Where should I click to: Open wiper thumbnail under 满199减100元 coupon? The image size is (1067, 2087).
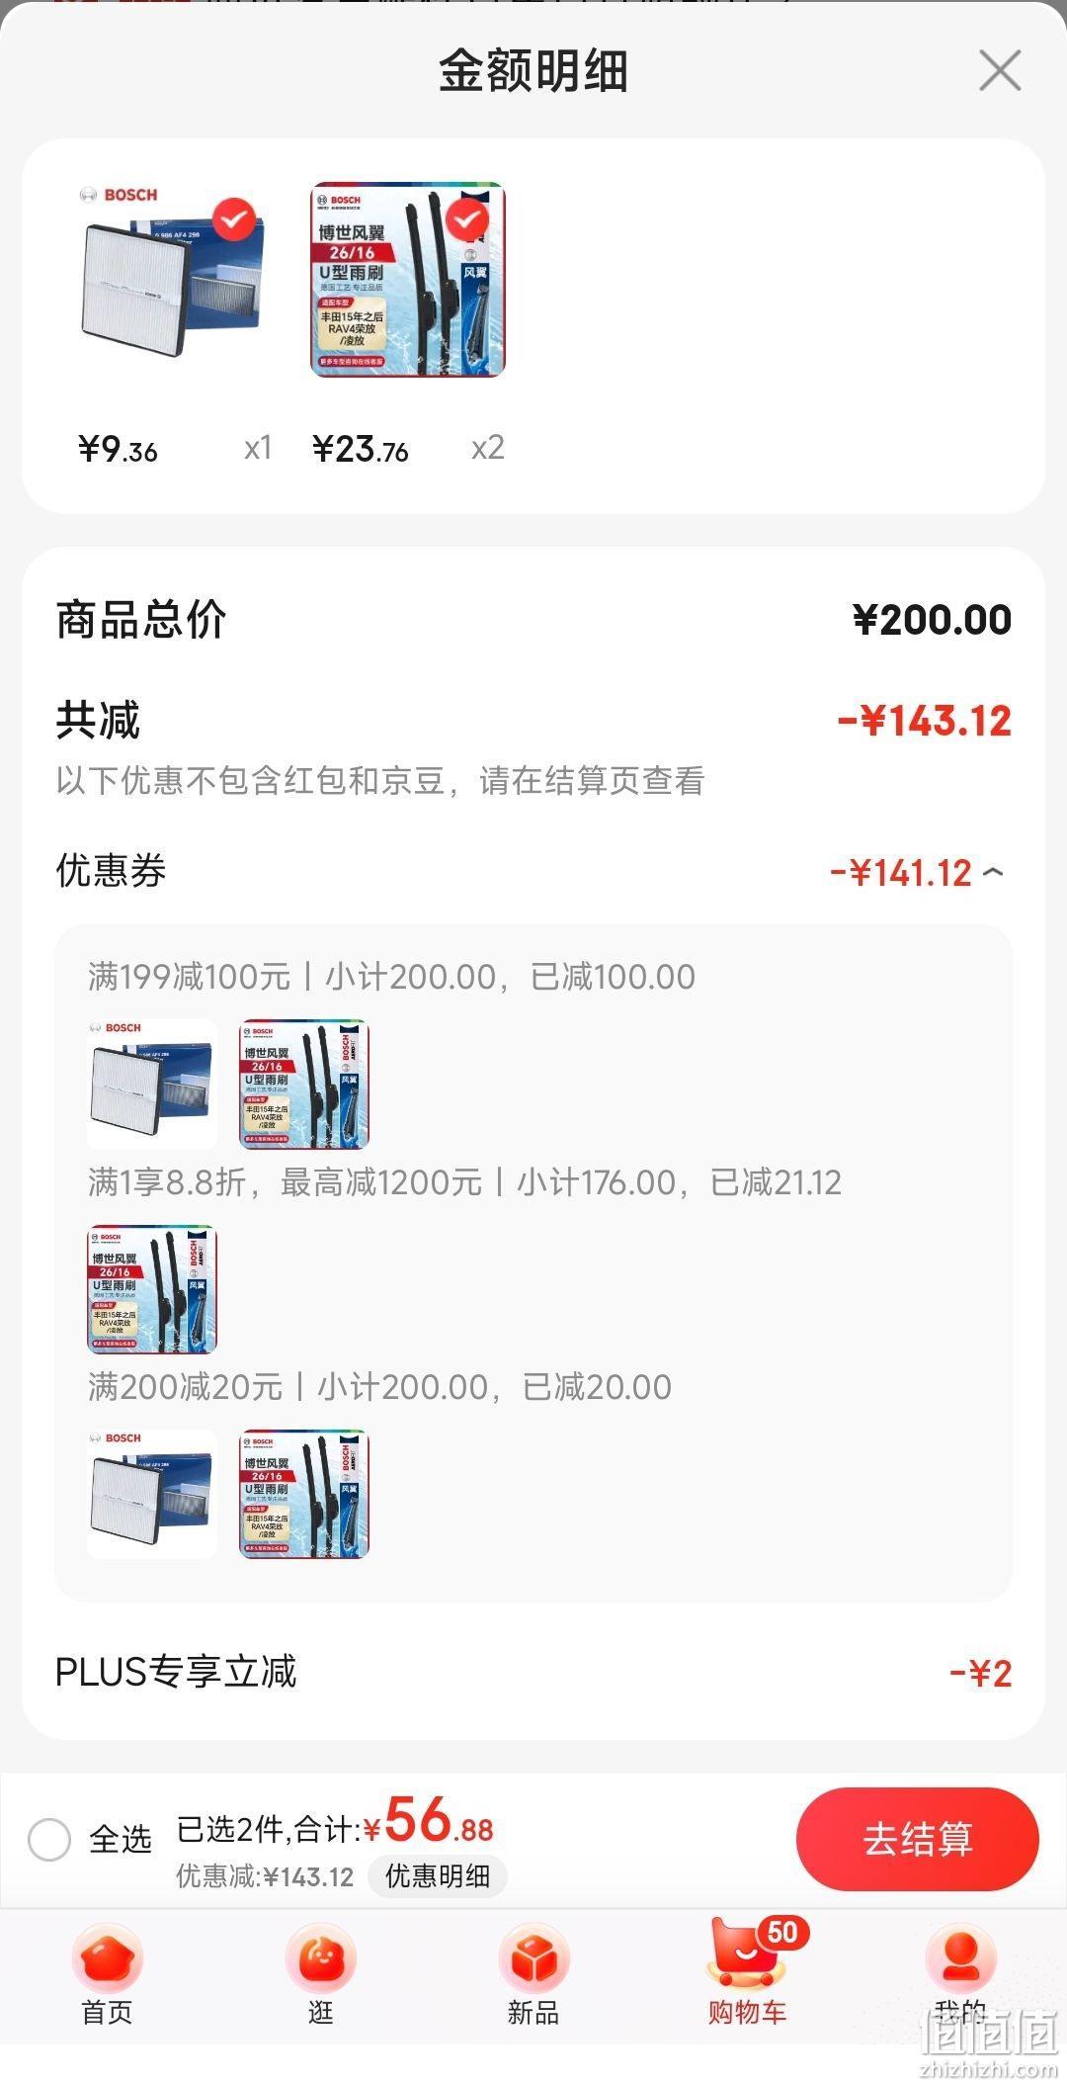pyautogui.click(x=304, y=1085)
